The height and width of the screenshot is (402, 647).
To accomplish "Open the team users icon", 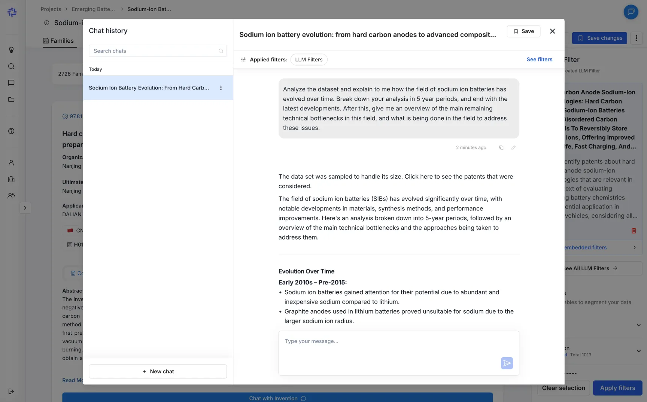I will [11, 195].
